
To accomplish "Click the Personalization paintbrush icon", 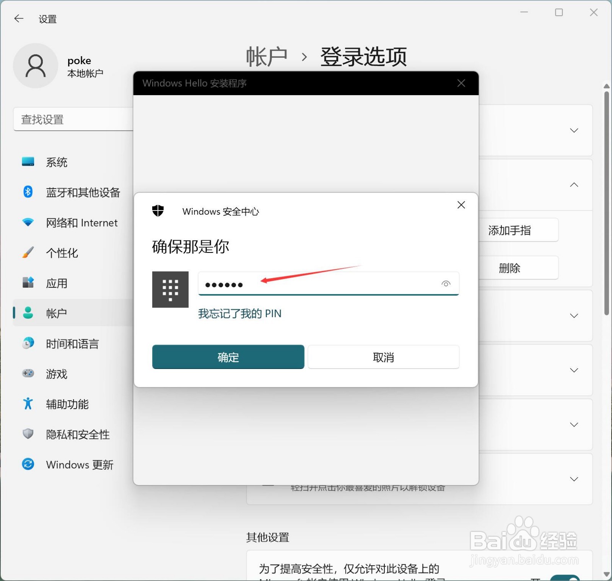I will tap(28, 252).
